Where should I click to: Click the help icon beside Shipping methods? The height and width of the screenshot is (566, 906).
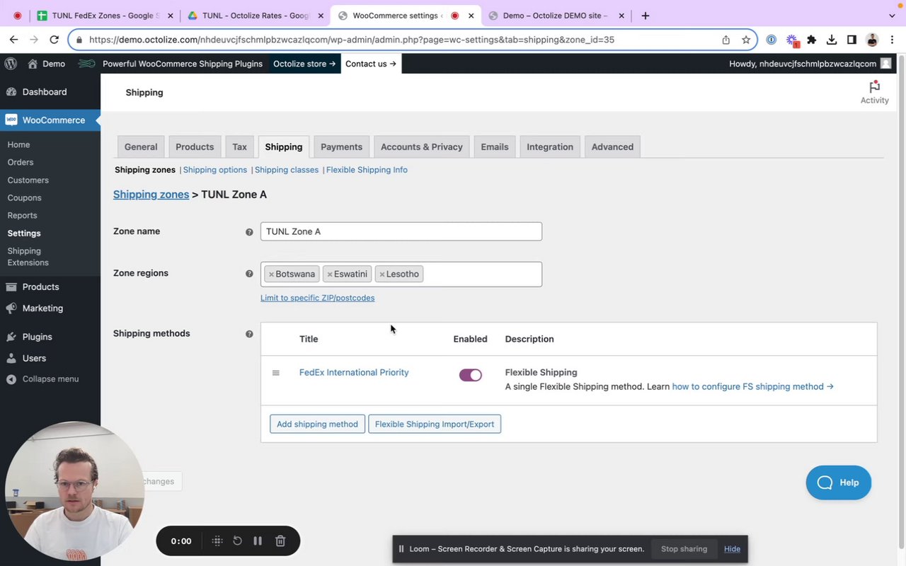click(x=249, y=334)
